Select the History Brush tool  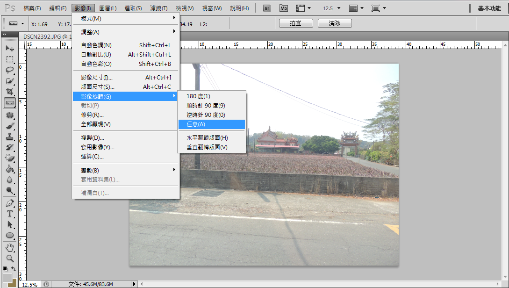click(10, 147)
